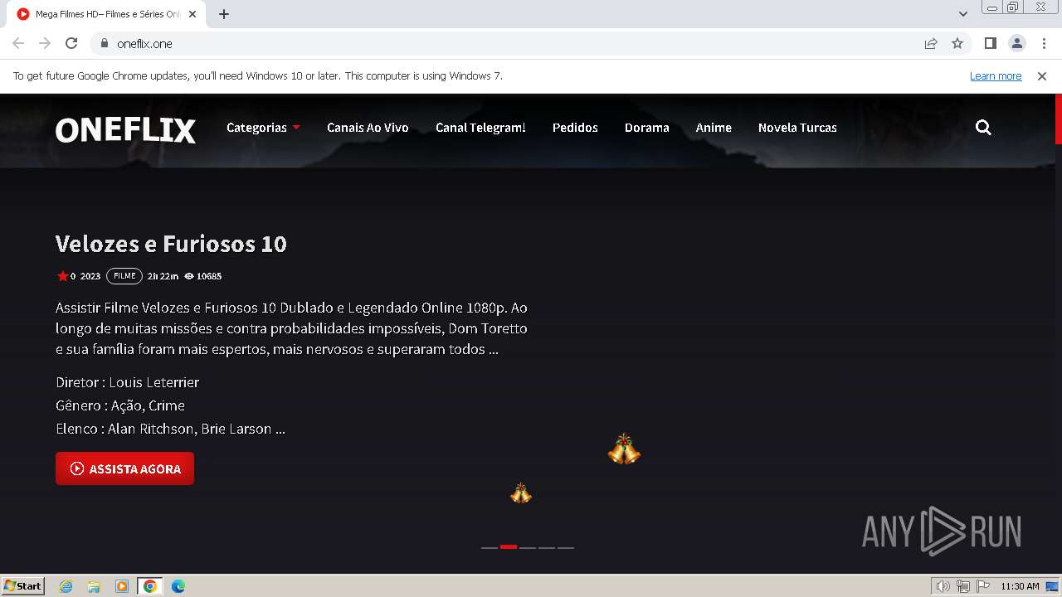Select the active red slide indicator
Viewport: 1062px width, 597px height.
click(509, 547)
